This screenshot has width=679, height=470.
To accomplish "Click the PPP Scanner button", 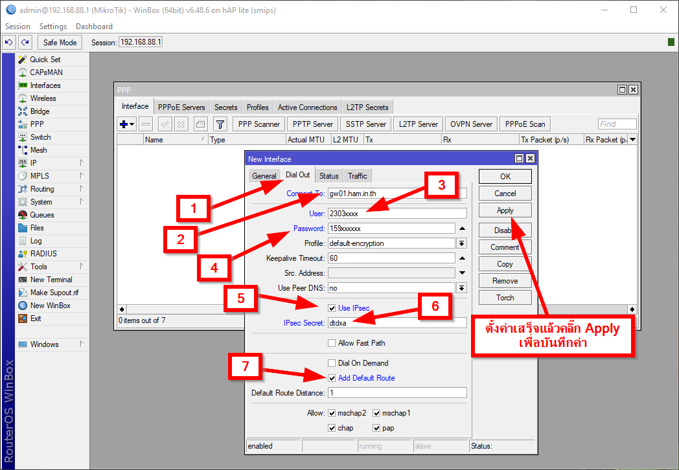I will 259,124.
